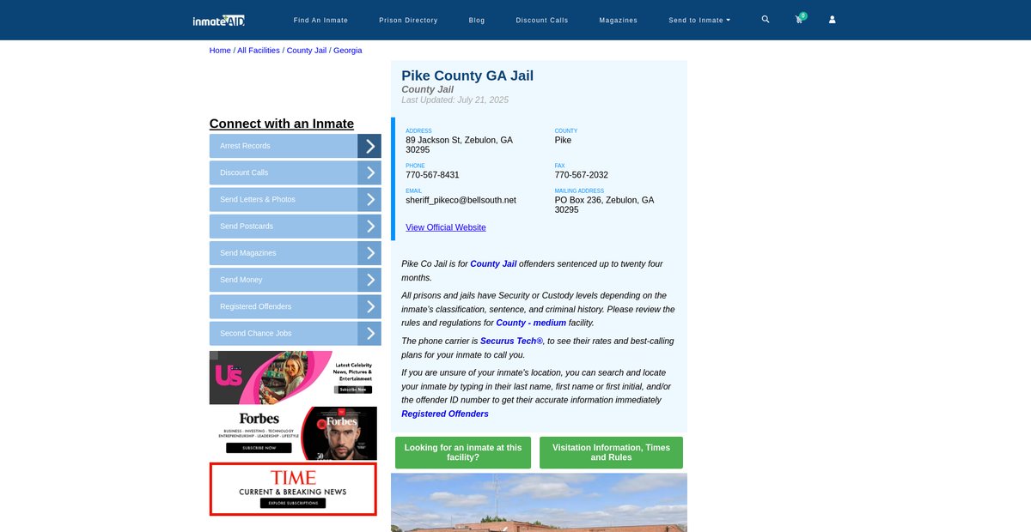Go to the Blog page
This screenshot has width=1031, height=532.
point(477,20)
